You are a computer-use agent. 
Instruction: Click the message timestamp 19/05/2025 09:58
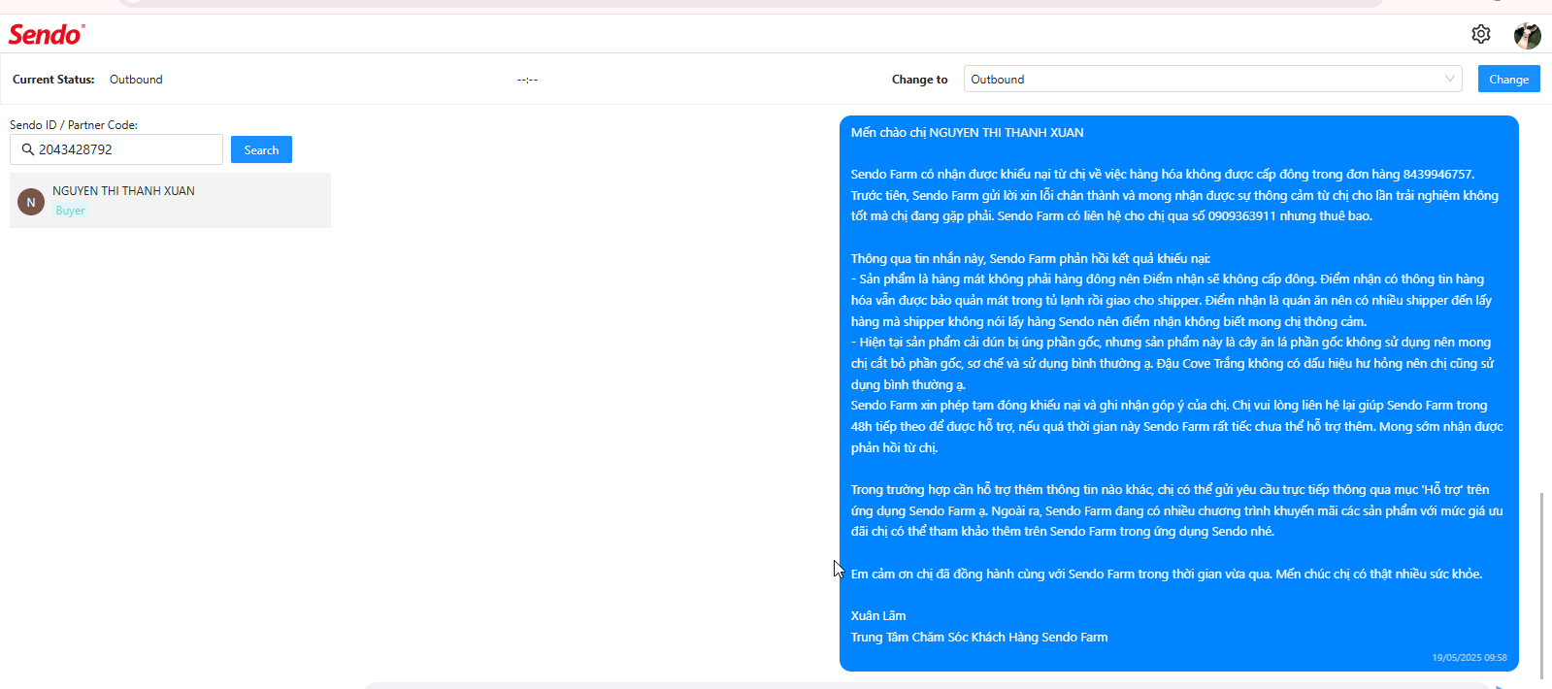point(1469,658)
